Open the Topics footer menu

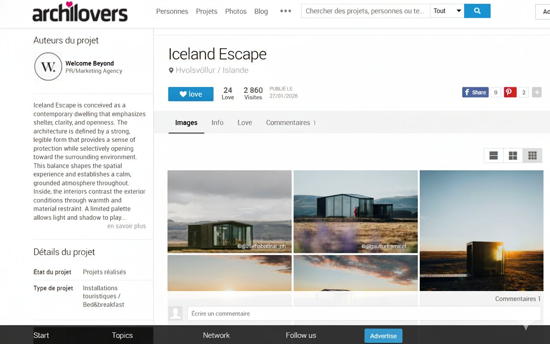point(122,335)
